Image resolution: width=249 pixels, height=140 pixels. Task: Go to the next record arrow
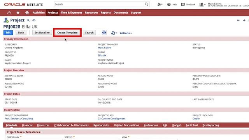(244, 20)
